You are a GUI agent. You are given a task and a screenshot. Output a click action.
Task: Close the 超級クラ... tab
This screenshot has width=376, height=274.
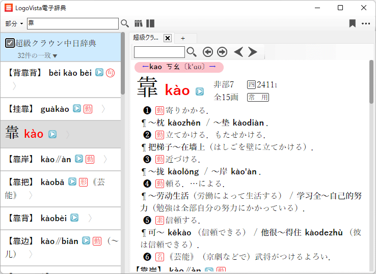[168, 38]
